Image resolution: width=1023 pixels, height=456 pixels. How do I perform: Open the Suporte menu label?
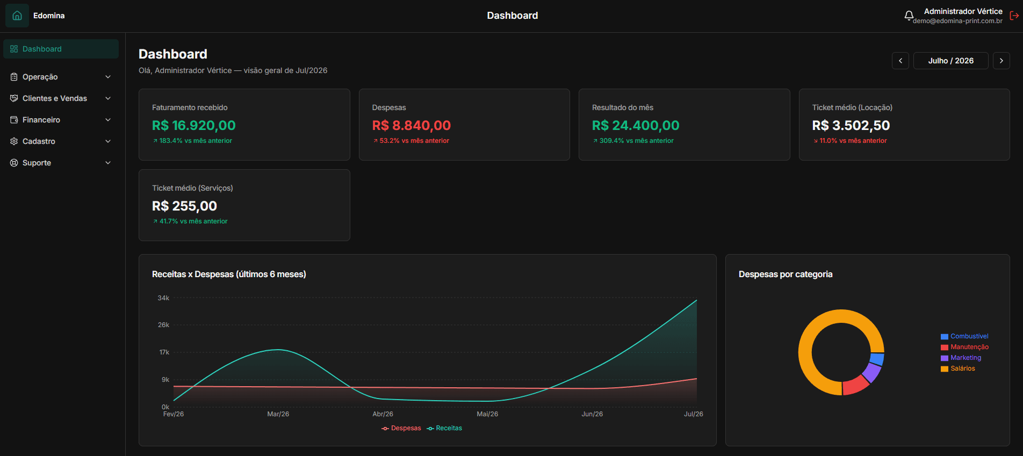(37, 163)
